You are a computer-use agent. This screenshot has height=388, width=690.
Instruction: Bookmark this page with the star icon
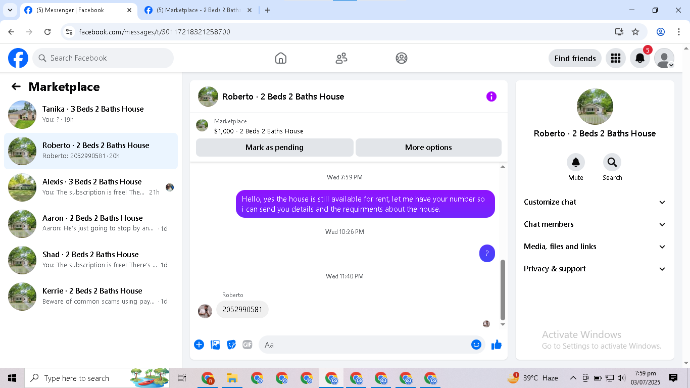[x=635, y=32]
